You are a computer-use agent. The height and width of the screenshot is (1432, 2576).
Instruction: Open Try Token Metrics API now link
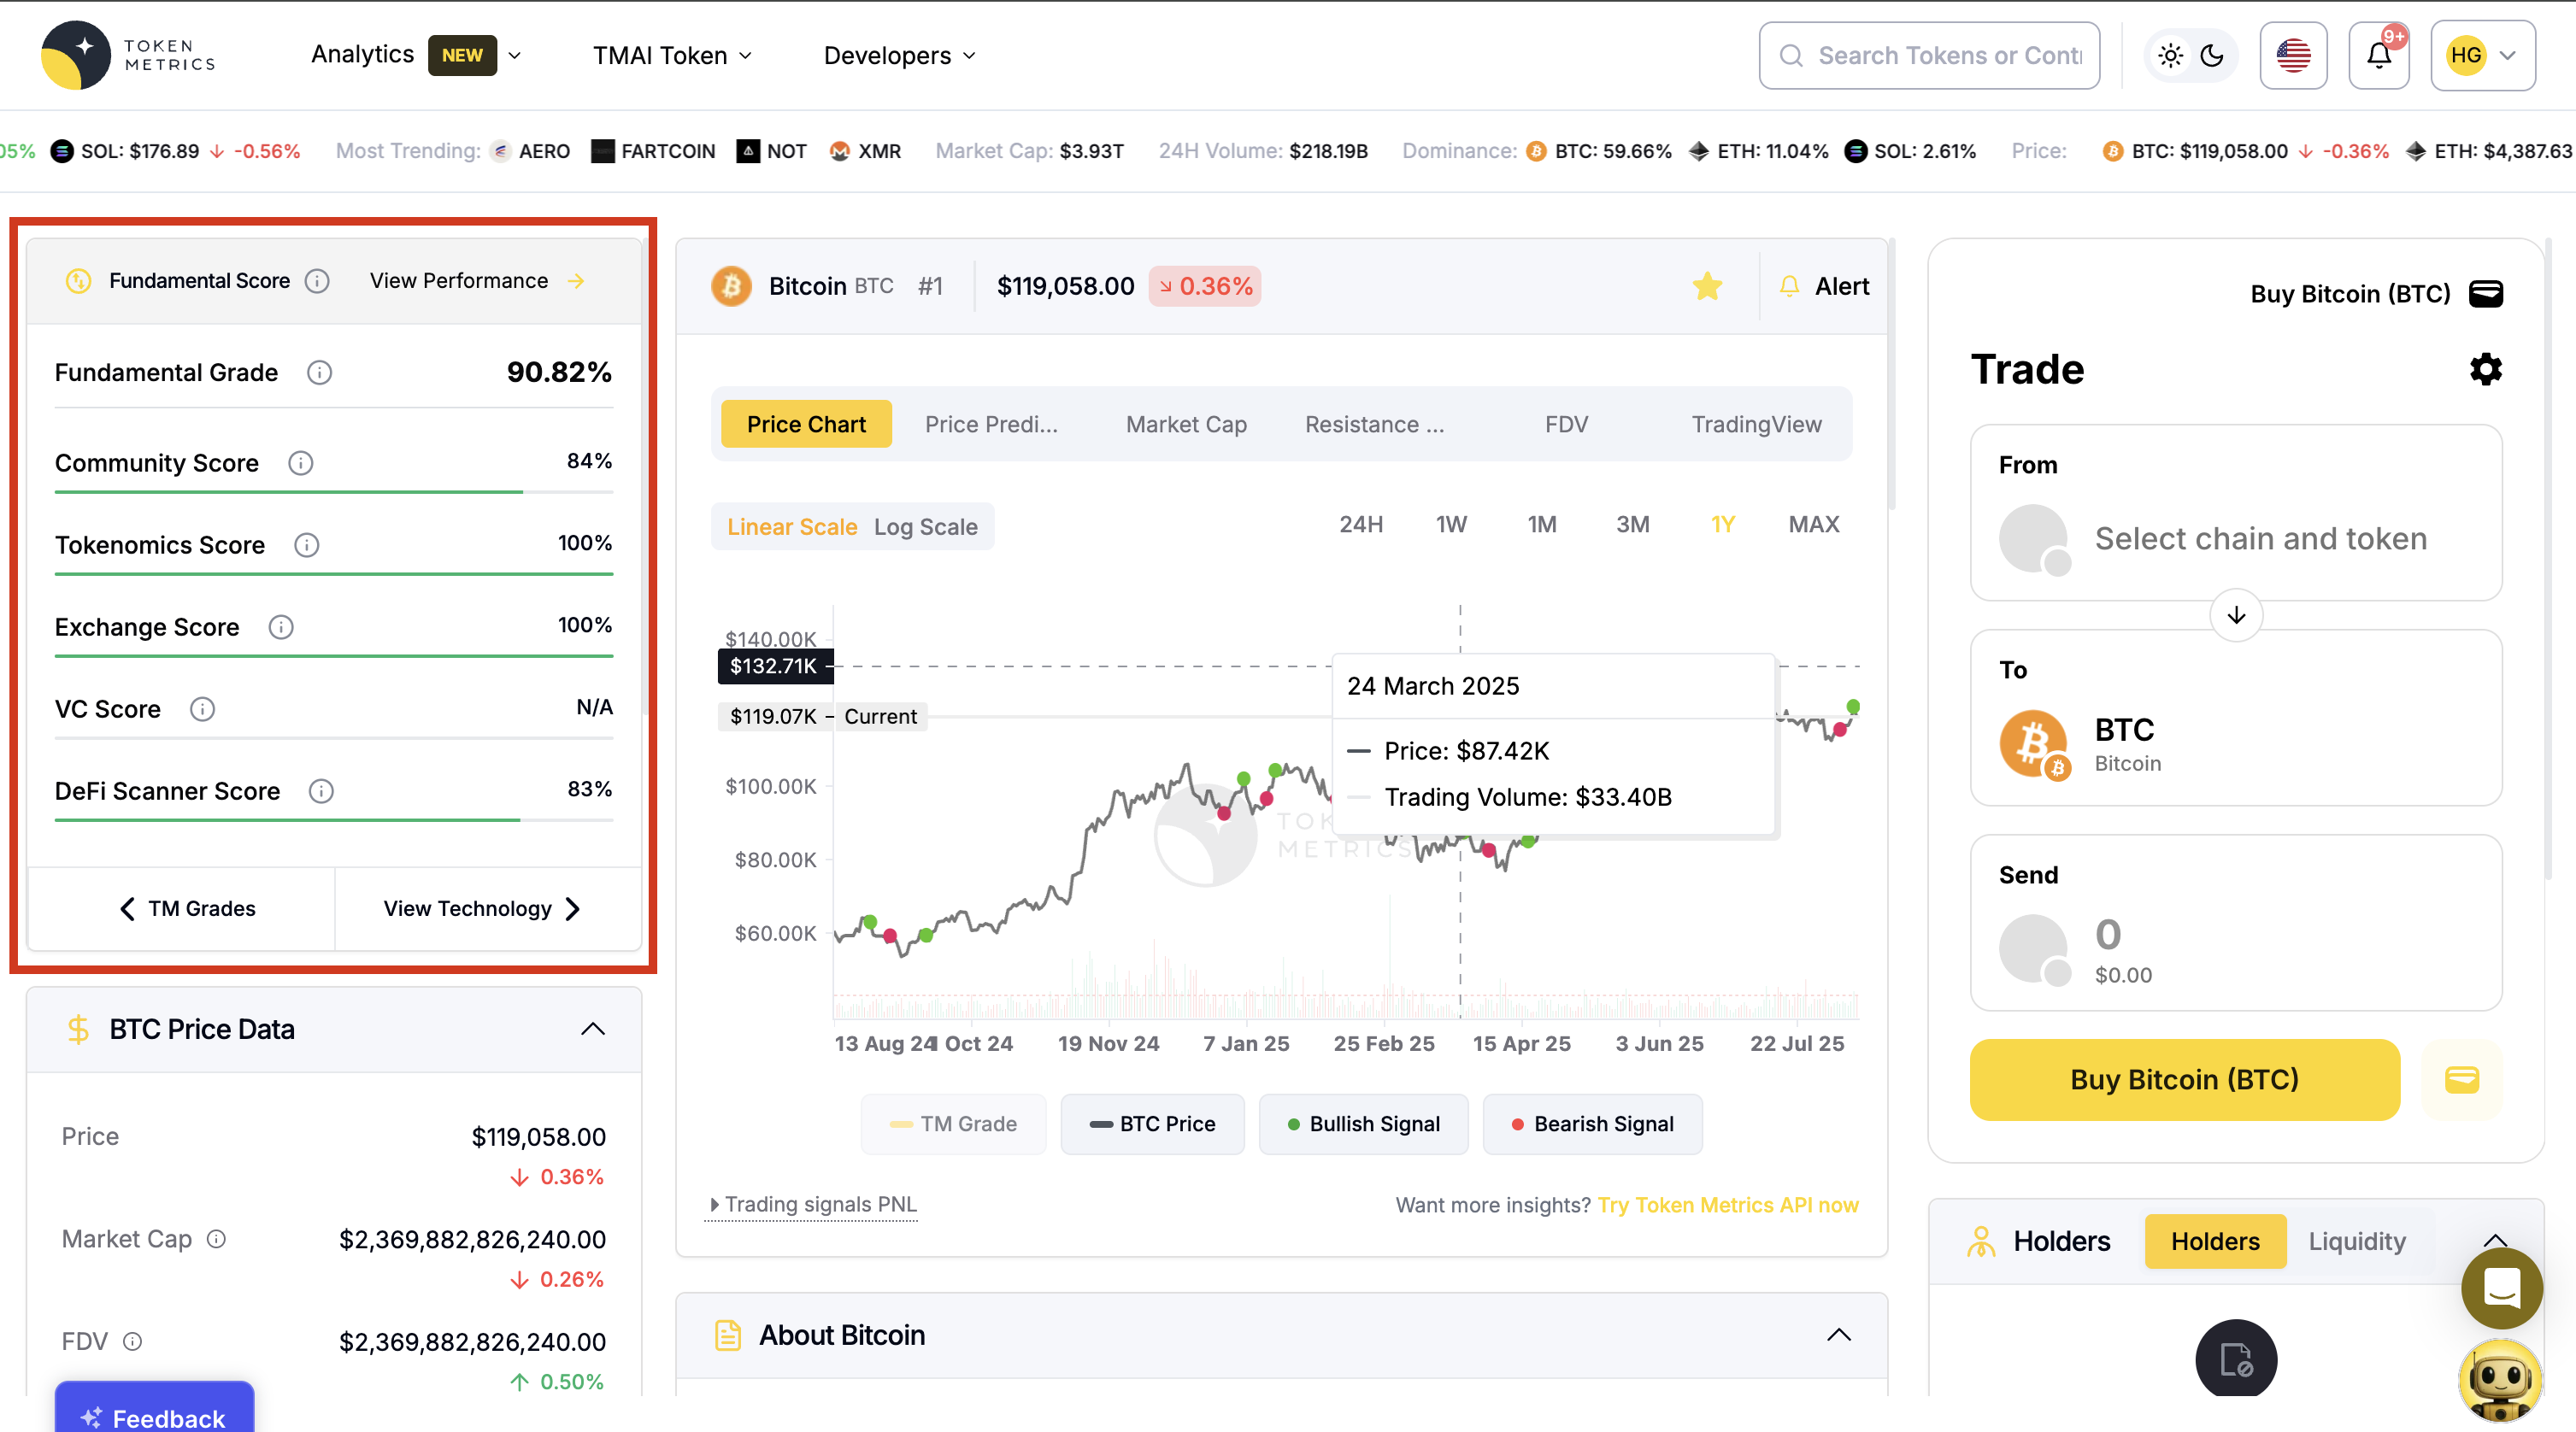[1728, 1205]
